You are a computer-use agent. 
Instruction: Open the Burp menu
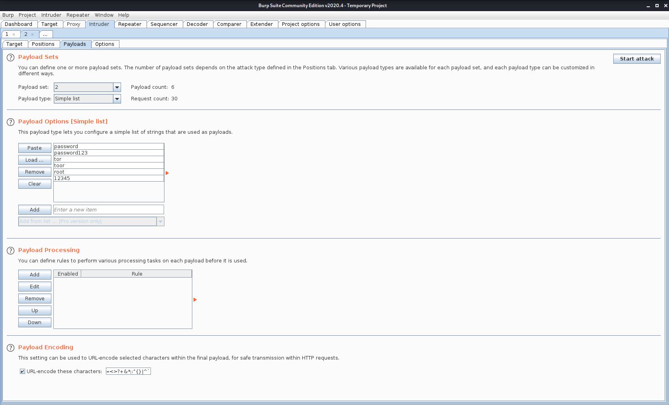coord(8,15)
